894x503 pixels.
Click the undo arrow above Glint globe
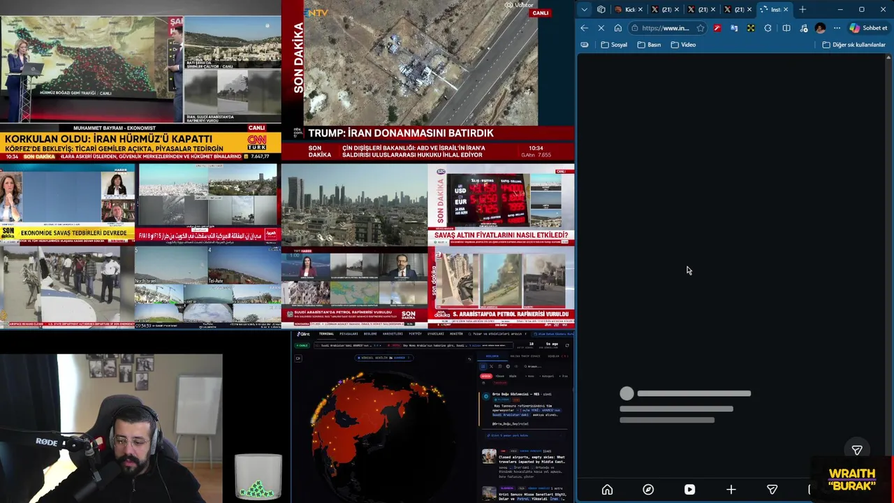click(469, 359)
